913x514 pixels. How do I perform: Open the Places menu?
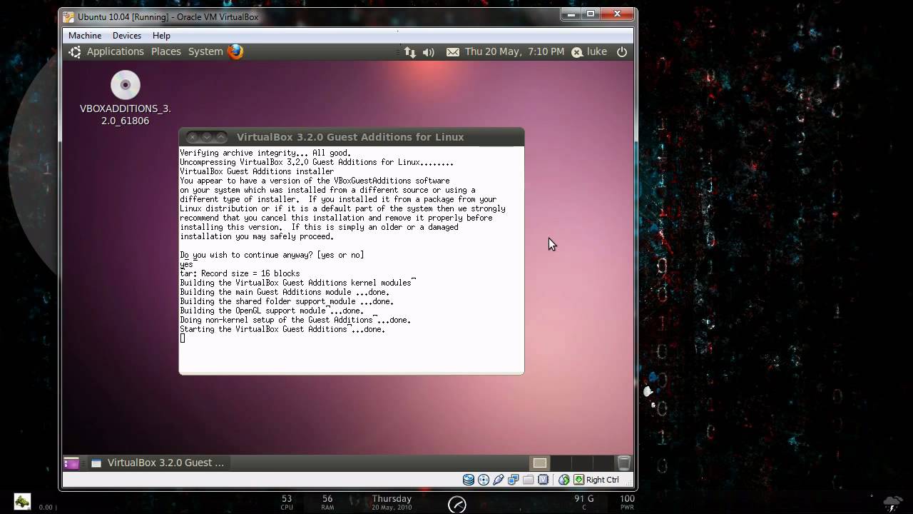(165, 51)
